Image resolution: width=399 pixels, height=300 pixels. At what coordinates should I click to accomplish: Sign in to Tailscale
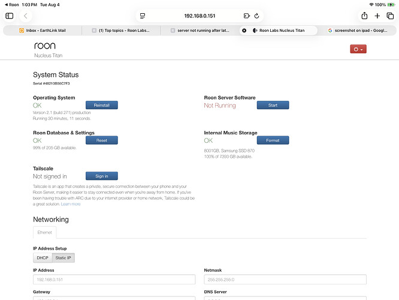pos(101,176)
